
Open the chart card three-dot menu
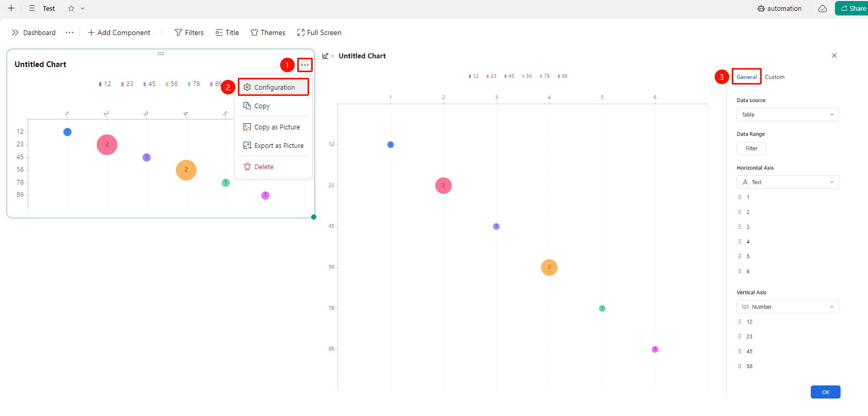[305, 65]
